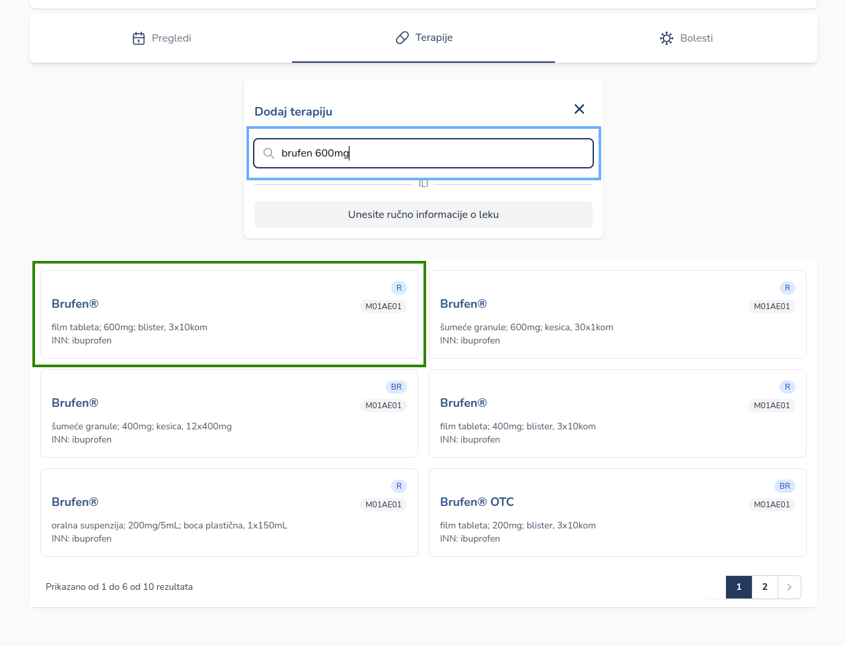Click the calendar icon beside Pregledi

click(139, 38)
